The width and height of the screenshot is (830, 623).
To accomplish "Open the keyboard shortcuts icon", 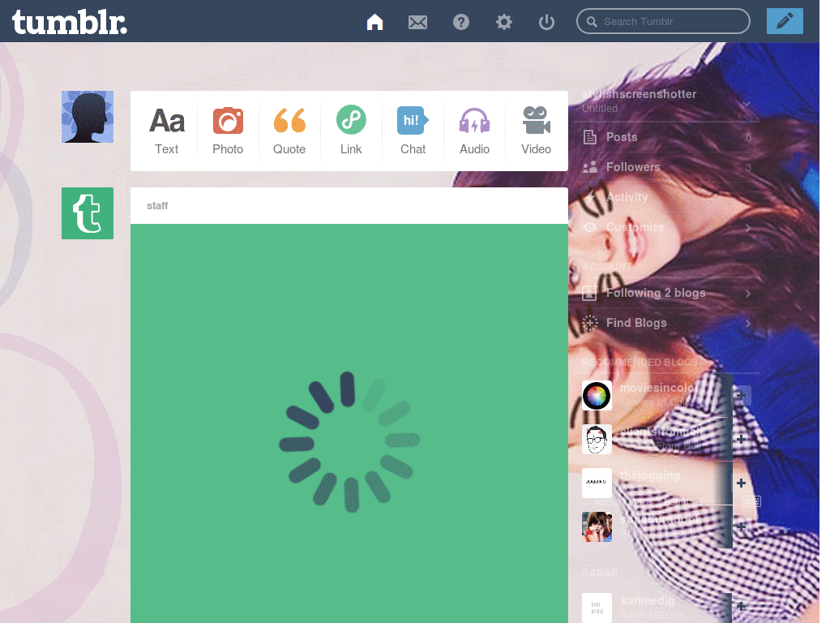I will point(751,501).
